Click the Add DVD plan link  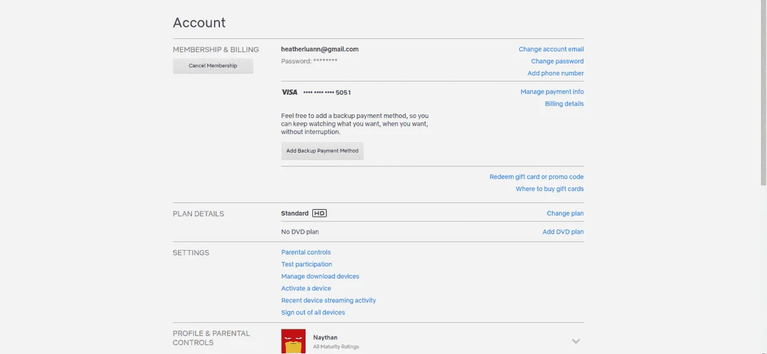tap(563, 232)
